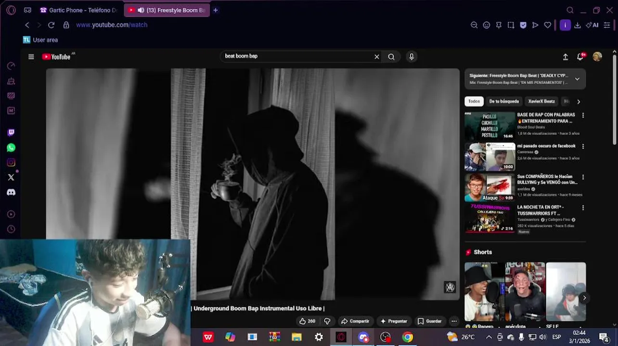Screen dimensions: 618x346
Task: Open the volume control in system tray
Action: [543, 337]
